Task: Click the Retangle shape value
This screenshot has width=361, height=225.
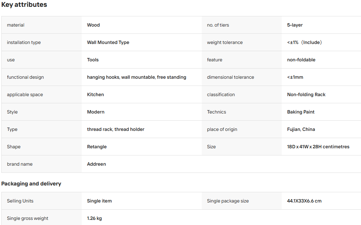Action: click(x=97, y=147)
